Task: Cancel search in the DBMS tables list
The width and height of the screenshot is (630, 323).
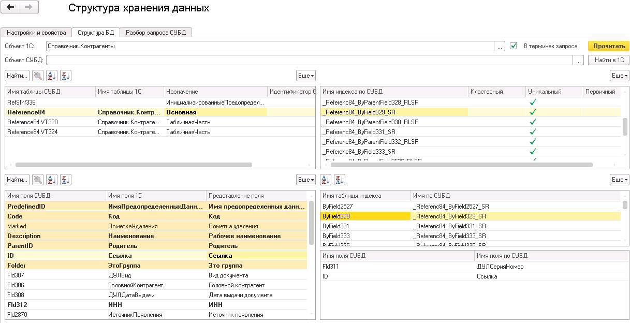Action: coord(38,76)
